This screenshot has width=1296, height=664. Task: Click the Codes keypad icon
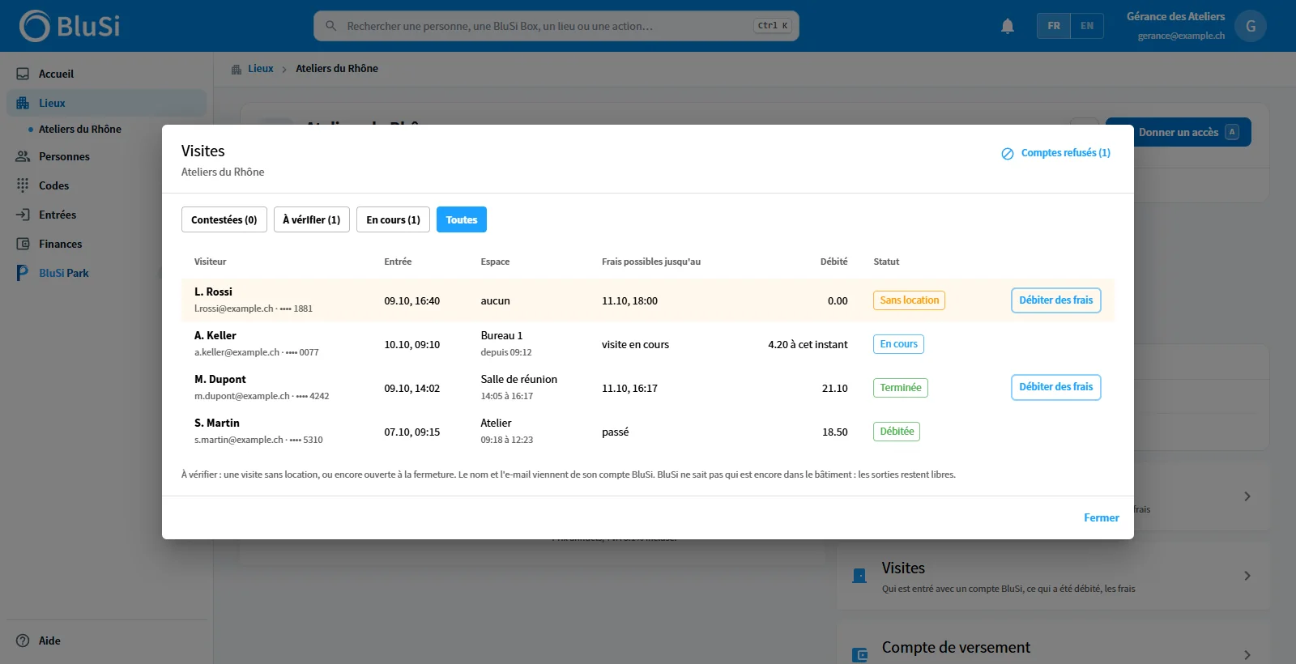(x=23, y=185)
